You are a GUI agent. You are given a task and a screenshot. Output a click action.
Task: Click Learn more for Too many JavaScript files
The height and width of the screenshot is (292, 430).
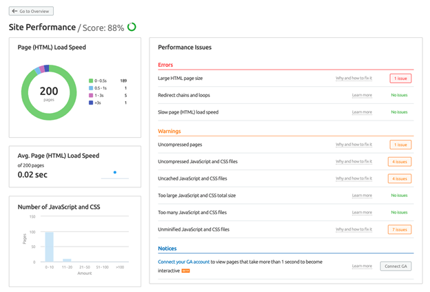(362, 212)
